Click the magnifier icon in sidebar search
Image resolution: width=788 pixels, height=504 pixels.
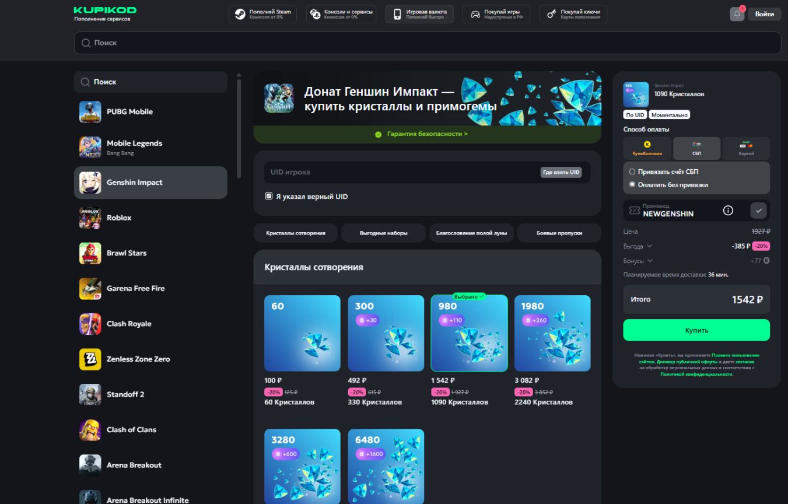pyautogui.click(x=85, y=82)
